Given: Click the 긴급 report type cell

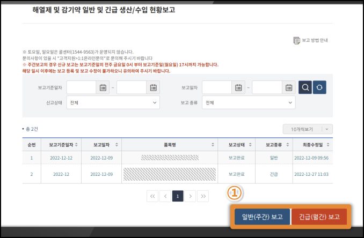Looking at the screenshot, I should click(x=274, y=174).
